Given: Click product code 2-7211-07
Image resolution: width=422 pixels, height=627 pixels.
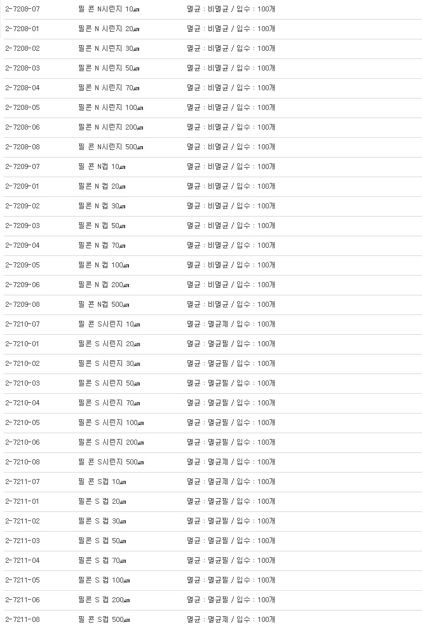Looking at the screenshot, I should point(22,482).
